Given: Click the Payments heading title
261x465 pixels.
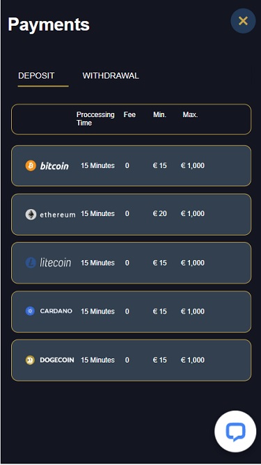Looking at the screenshot, I should 49,24.
